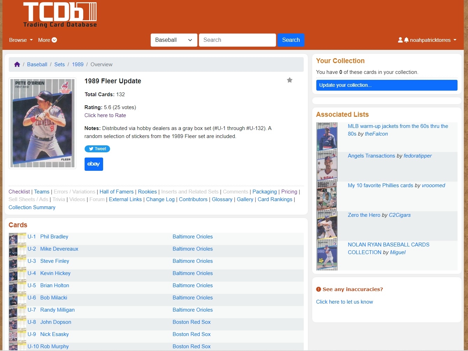Screen dimensions: 468x351
Task: Open the Pricing link
Action: tap(289, 192)
